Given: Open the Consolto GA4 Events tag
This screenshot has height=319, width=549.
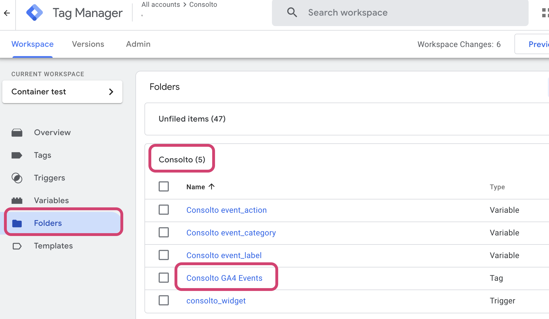Looking at the screenshot, I should 224,278.
